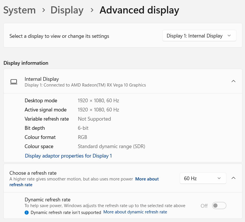Viewport: 245px width, 222px height.
Task: Click the blue info icon about dynamic refresh
Action: click(27, 213)
